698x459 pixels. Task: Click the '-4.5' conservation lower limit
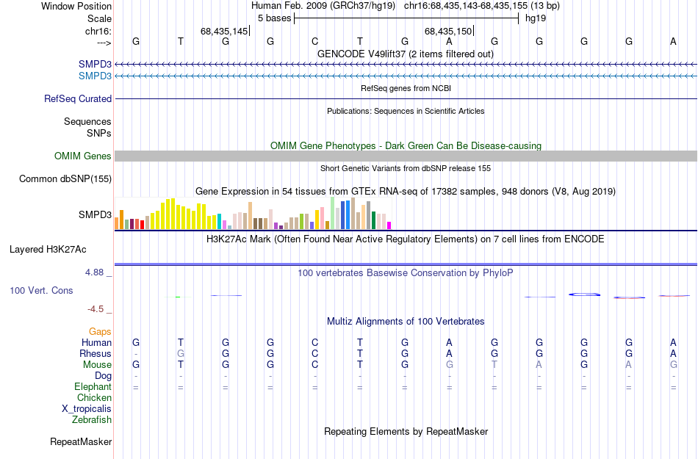coord(96,309)
